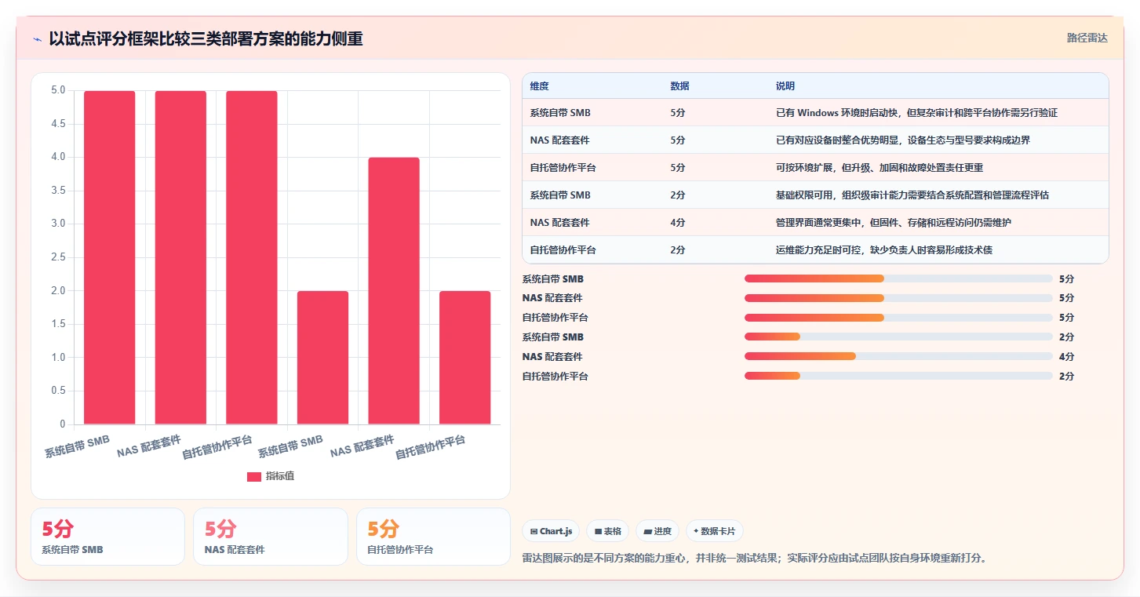Click the footer note starting 雷达图展示的是不同方案

(754, 559)
